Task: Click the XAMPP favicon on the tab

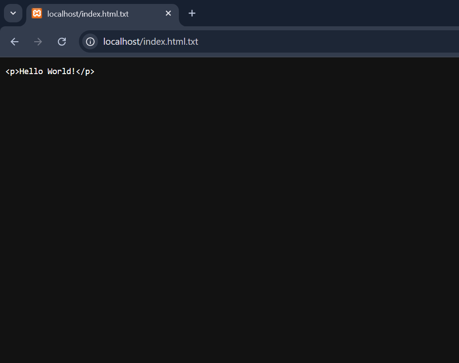Action: tap(37, 14)
